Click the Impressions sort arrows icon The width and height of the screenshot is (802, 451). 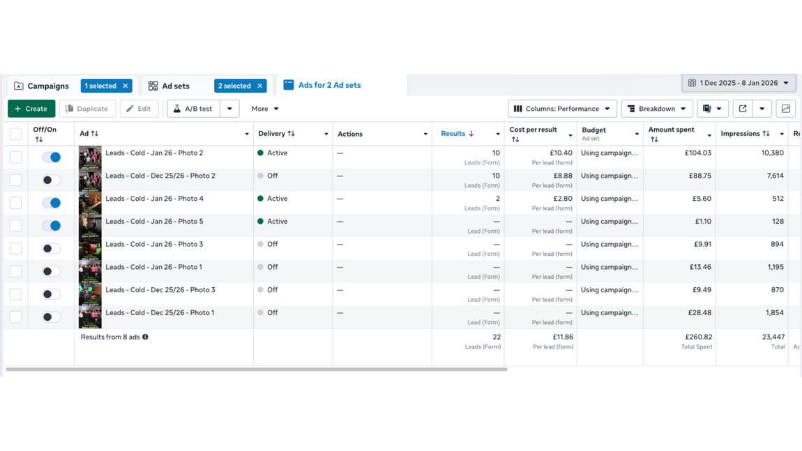pyautogui.click(x=766, y=134)
